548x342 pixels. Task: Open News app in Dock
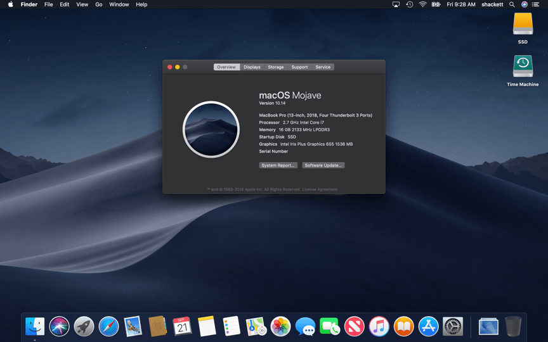(355, 326)
